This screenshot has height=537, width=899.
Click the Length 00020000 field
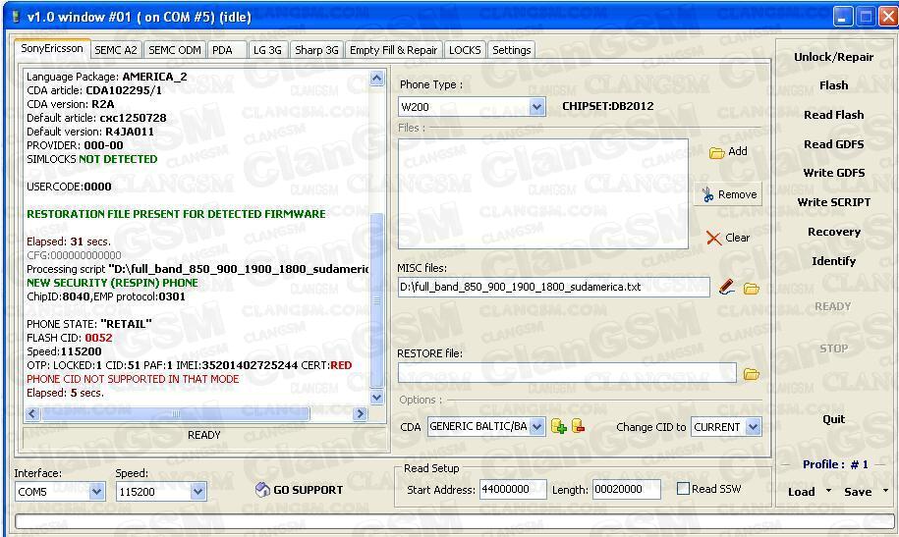click(626, 490)
